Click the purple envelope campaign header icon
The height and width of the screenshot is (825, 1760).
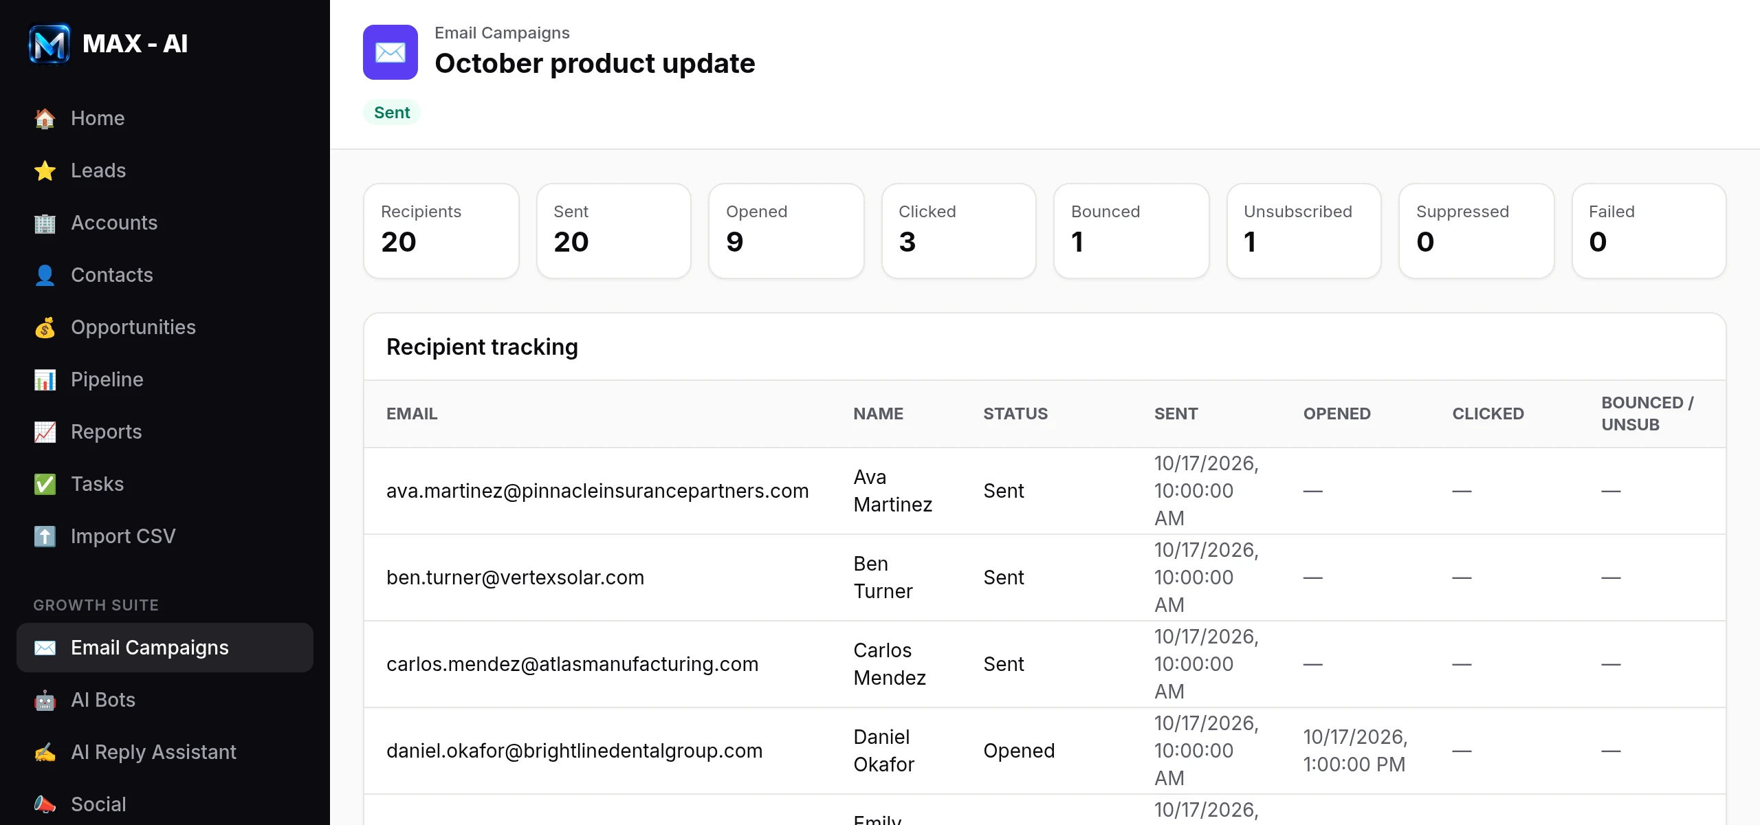390,52
